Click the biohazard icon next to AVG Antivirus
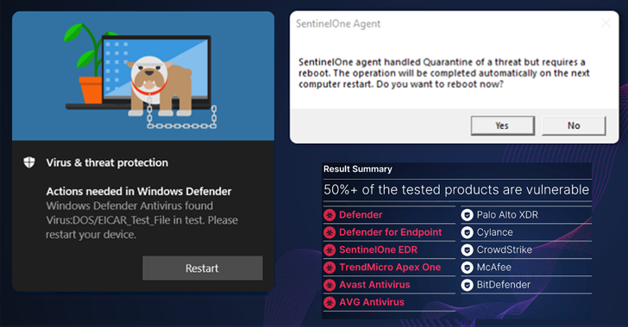The height and width of the screenshot is (327, 628). click(x=330, y=302)
